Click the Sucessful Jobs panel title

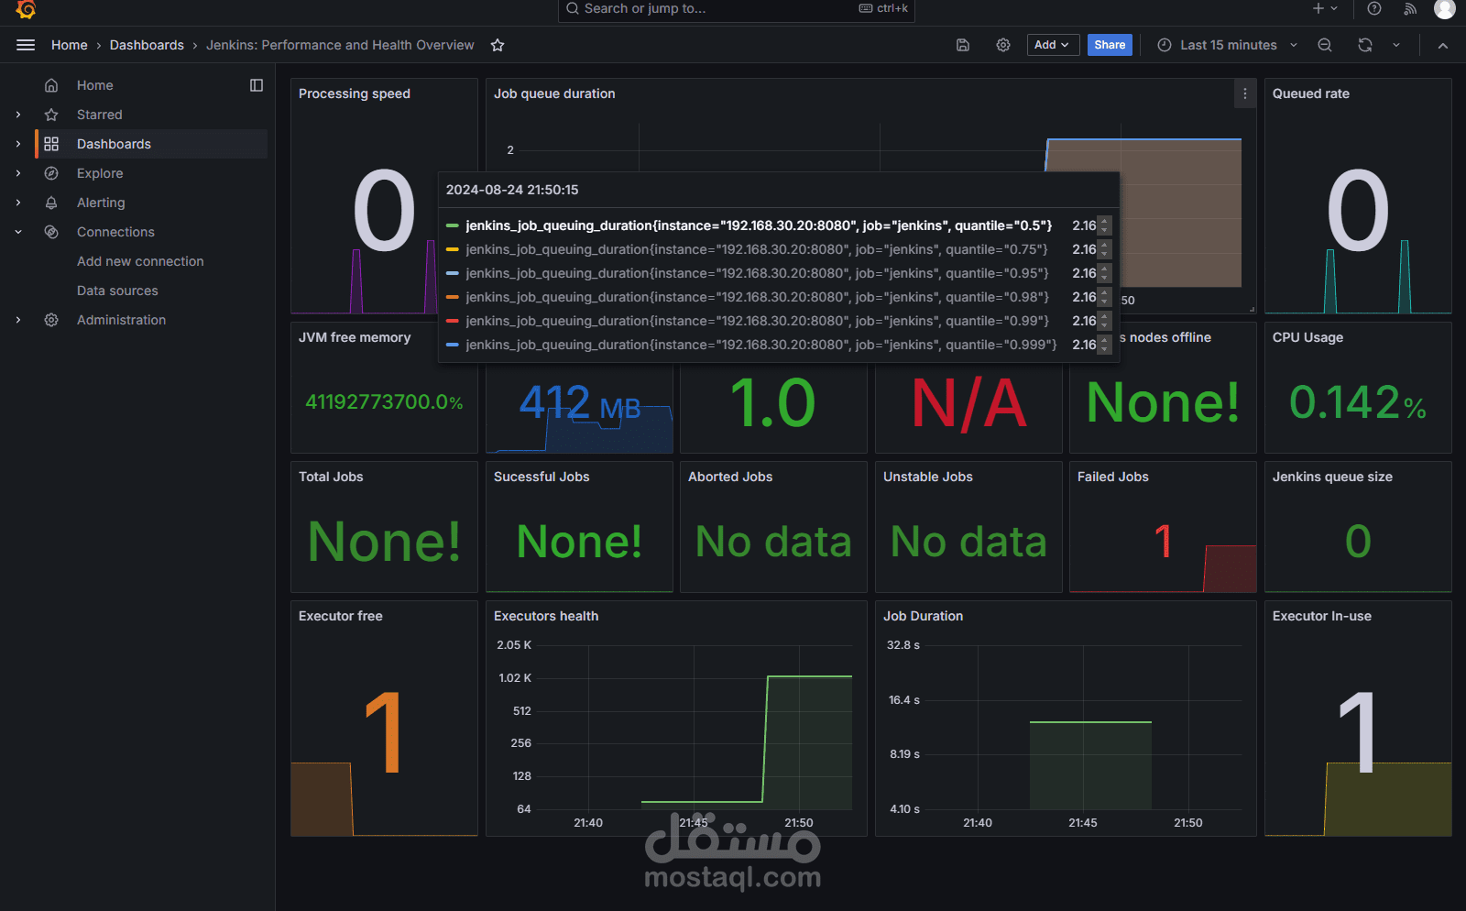(542, 477)
